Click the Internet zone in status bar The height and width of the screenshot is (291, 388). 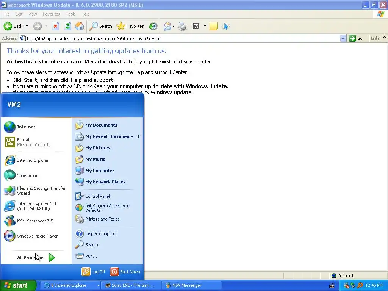[343, 276]
